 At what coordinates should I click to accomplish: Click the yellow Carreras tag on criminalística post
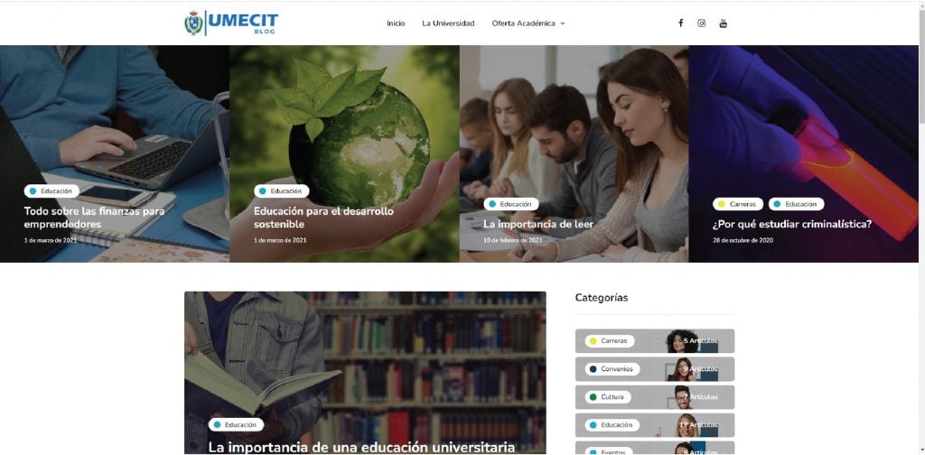pos(738,204)
